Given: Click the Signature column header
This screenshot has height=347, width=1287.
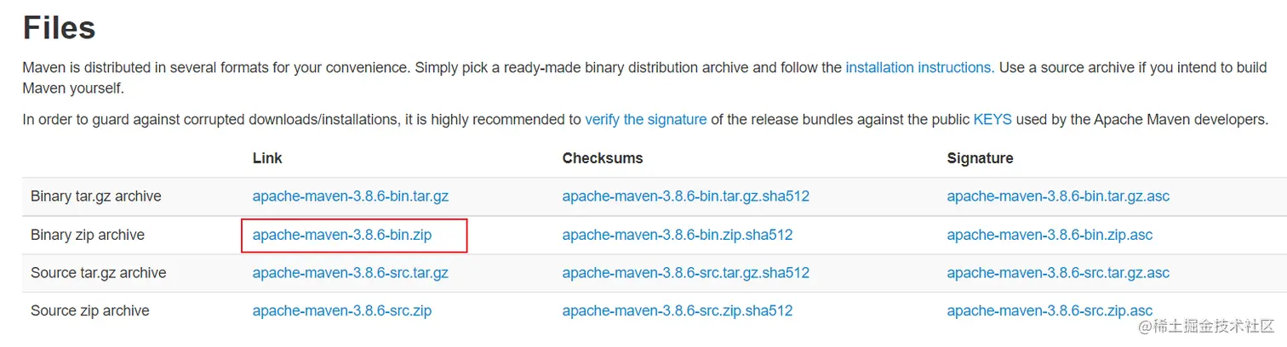Looking at the screenshot, I should (x=980, y=158).
